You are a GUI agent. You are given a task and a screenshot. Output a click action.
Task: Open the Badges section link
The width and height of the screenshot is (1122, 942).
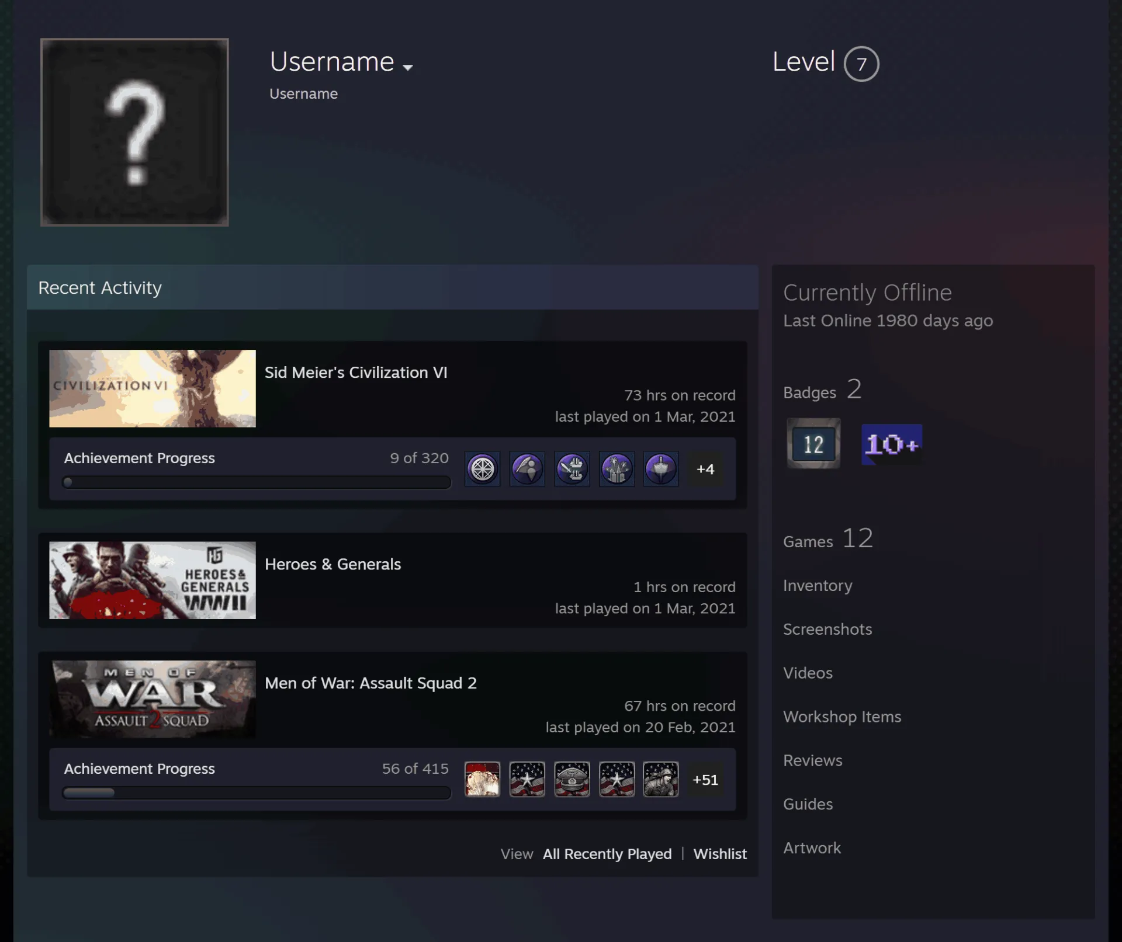pyautogui.click(x=822, y=390)
